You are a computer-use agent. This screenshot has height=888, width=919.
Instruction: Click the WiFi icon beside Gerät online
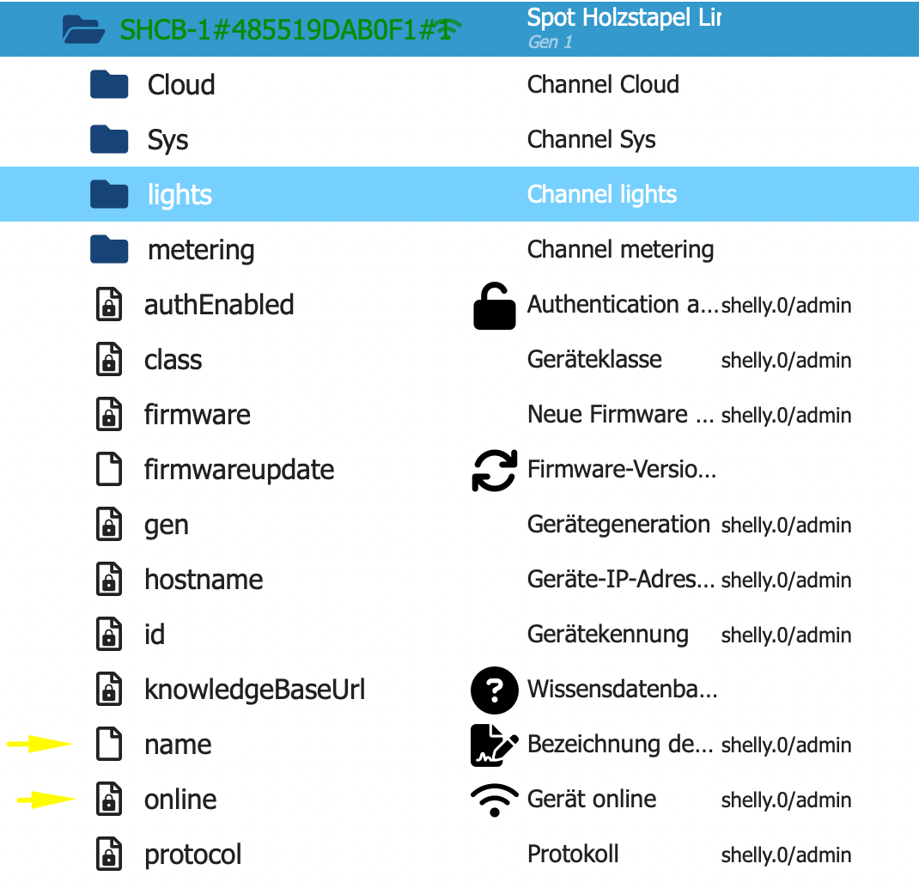pos(495,800)
